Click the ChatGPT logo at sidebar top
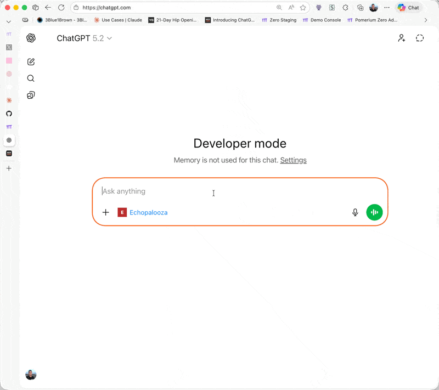Image resolution: width=439 pixels, height=390 pixels. click(31, 38)
